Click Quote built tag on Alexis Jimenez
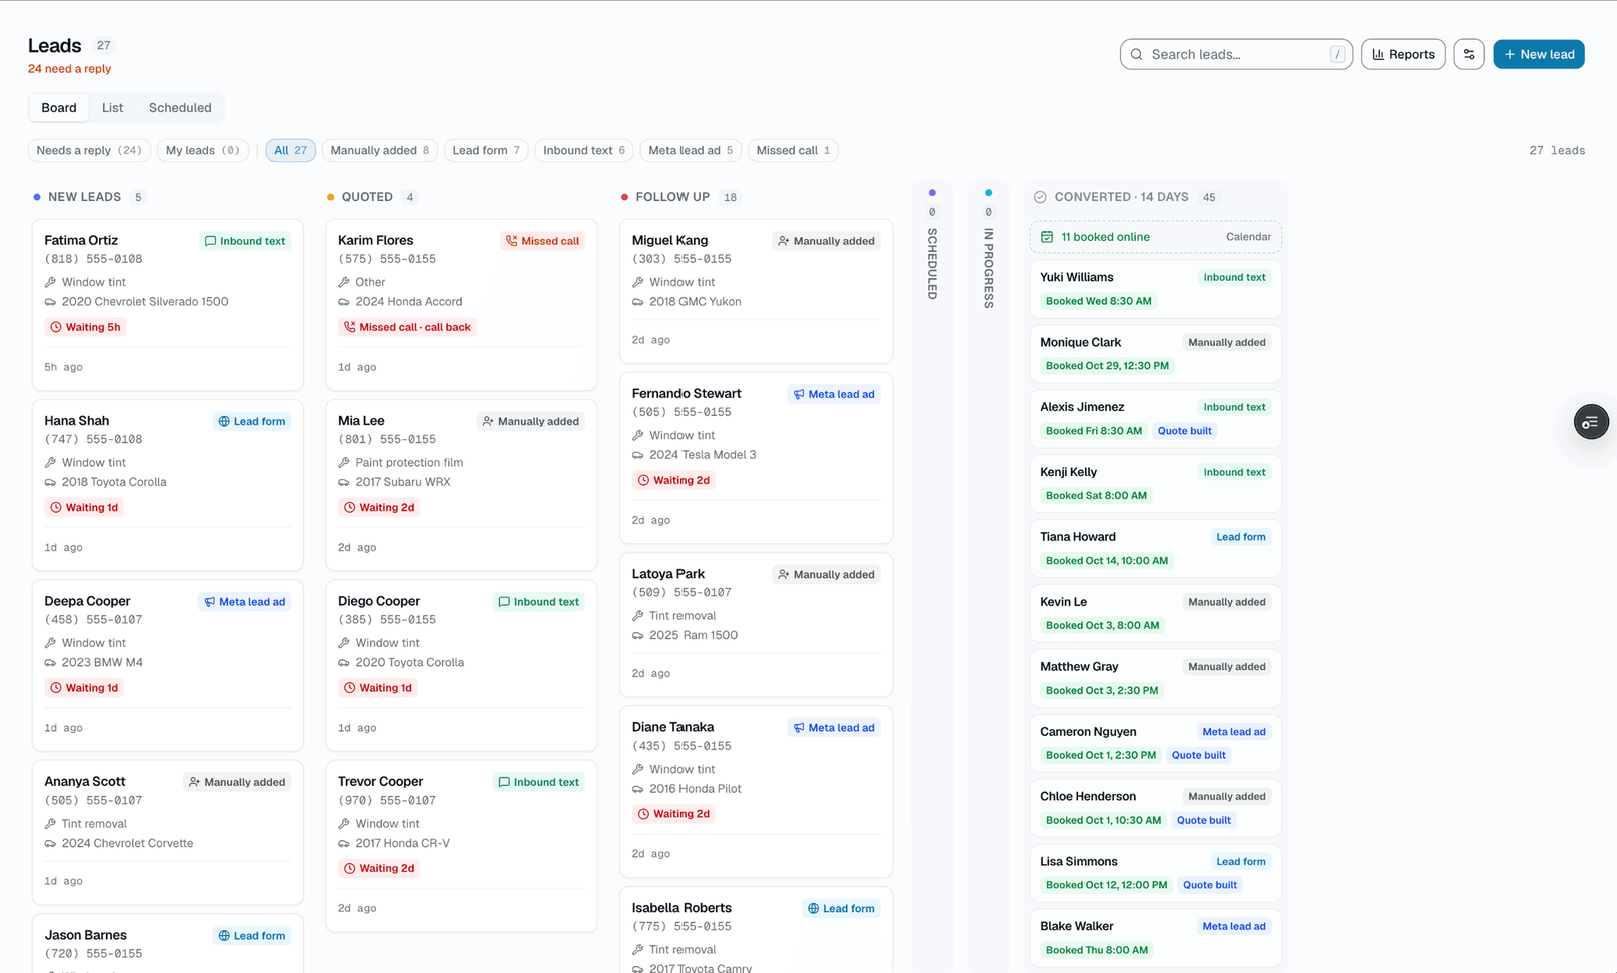Image resolution: width=1617 pixels, height=973 pixels. 1184,431
